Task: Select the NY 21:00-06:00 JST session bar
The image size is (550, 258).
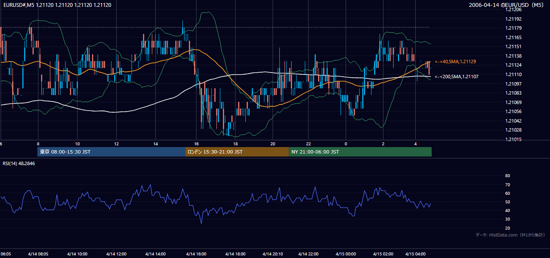Action: tap(360, 152)
